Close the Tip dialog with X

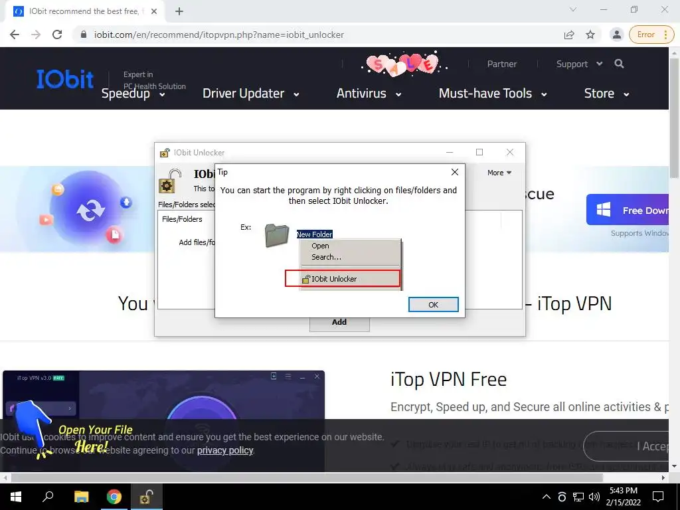pyautogui.click(x=454, y=172)
